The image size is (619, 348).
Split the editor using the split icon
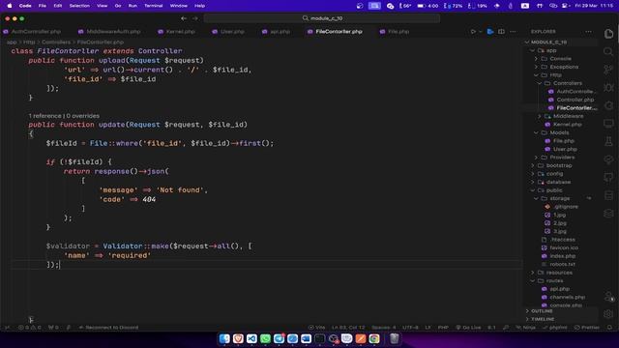pos(501,32)
